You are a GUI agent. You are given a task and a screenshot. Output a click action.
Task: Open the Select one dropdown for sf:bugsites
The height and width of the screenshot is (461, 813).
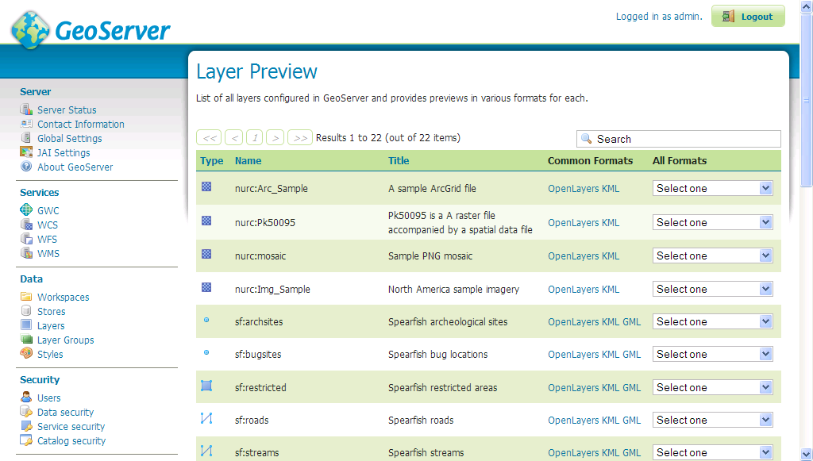click(712, 354)
